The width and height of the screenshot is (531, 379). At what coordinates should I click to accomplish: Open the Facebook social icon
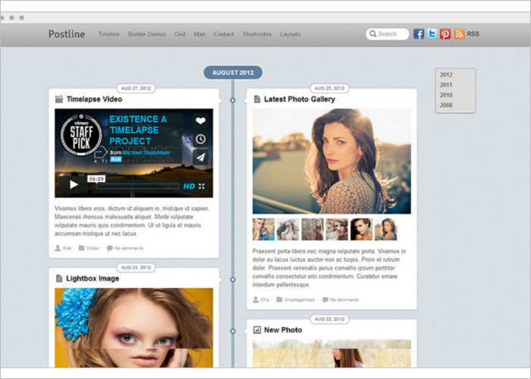tap(419, 34)
